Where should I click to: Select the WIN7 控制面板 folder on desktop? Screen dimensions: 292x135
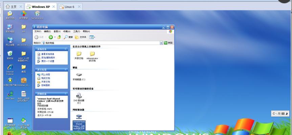(x=24, y=56)
